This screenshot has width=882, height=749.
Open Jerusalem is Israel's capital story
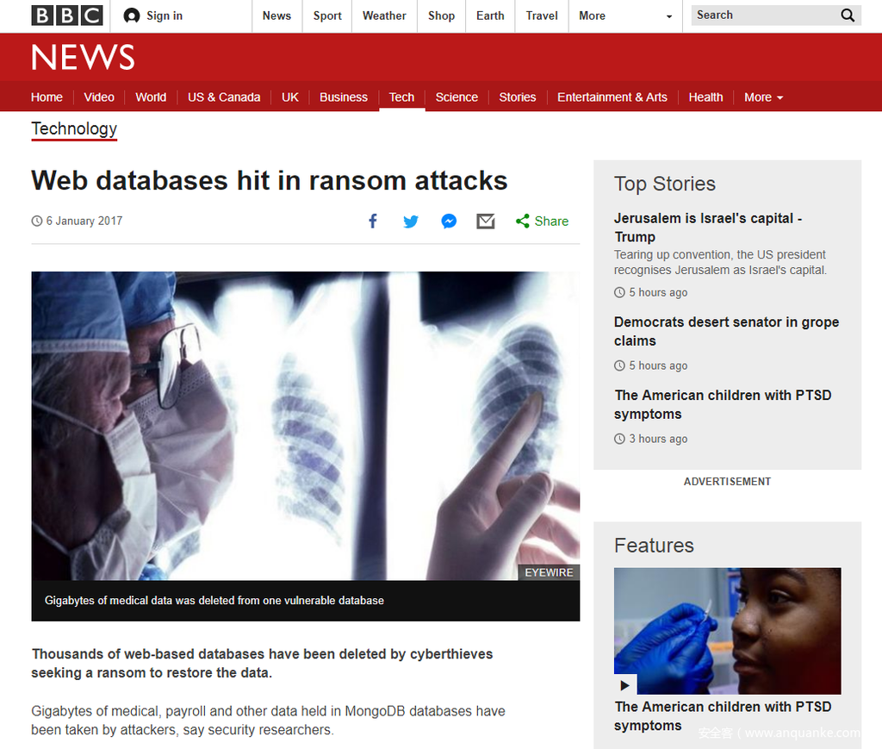click(708, 228)
